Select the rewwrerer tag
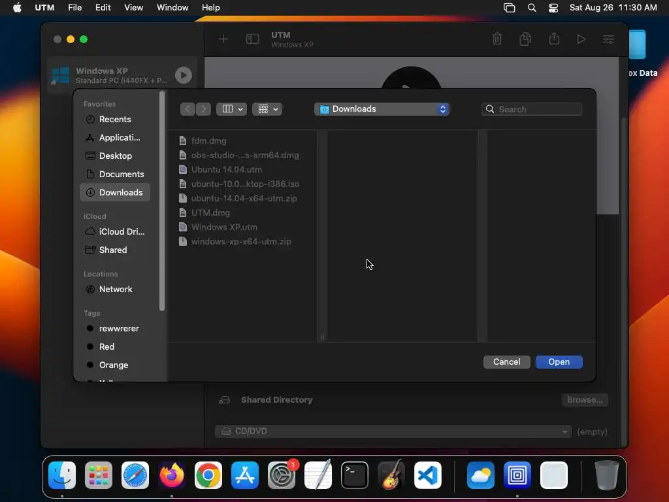The width and height of the screenshot is (669, 502). (115, 329)
